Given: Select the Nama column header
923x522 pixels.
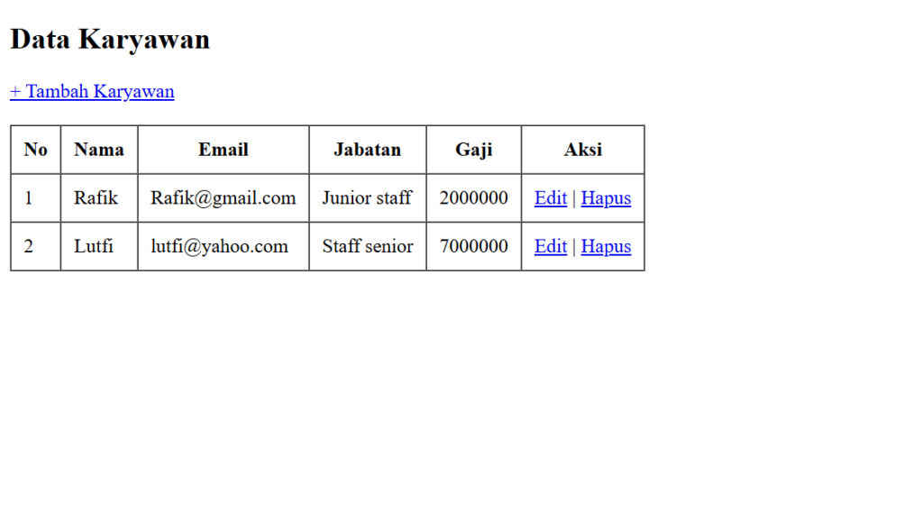Looking at the screenshot, I should pyautogui.click(x=99, y=150).
